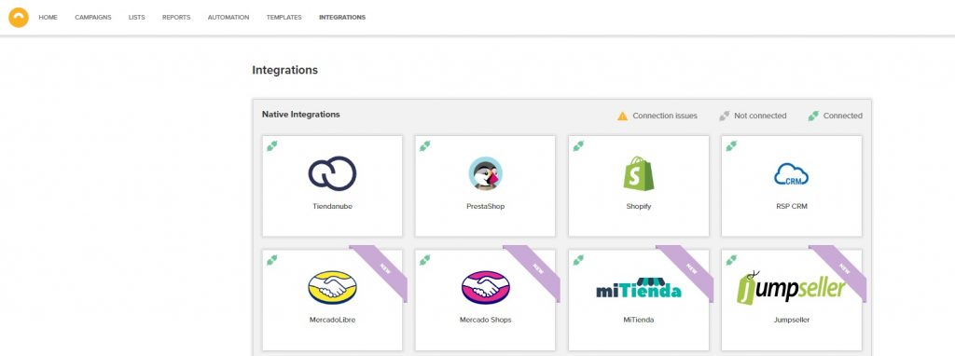Open the MercadoLibre handshake logo
Screen dimensions: 955x356
pos(332,288)
